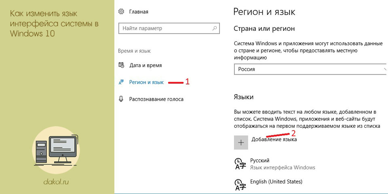Open the Главная home gear icon
Viewport: 388px width, 194px height.
click(121, 11)
